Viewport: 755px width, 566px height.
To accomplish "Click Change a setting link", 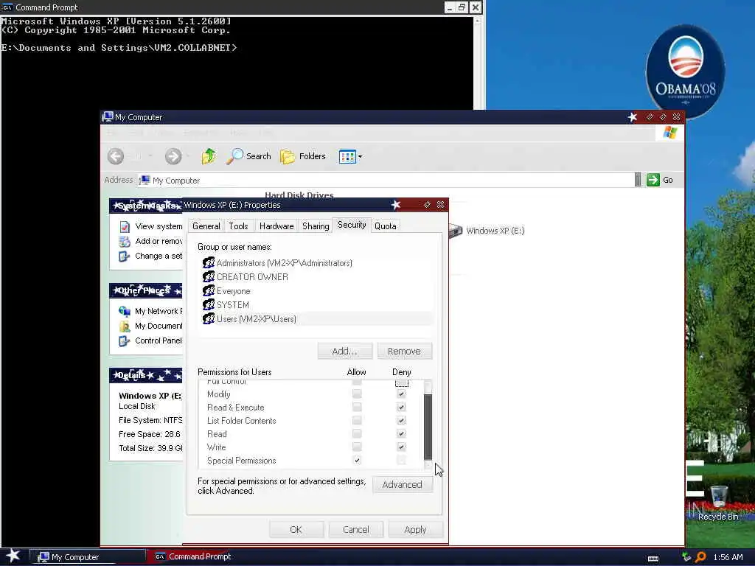I will click(x=150, y=256).
